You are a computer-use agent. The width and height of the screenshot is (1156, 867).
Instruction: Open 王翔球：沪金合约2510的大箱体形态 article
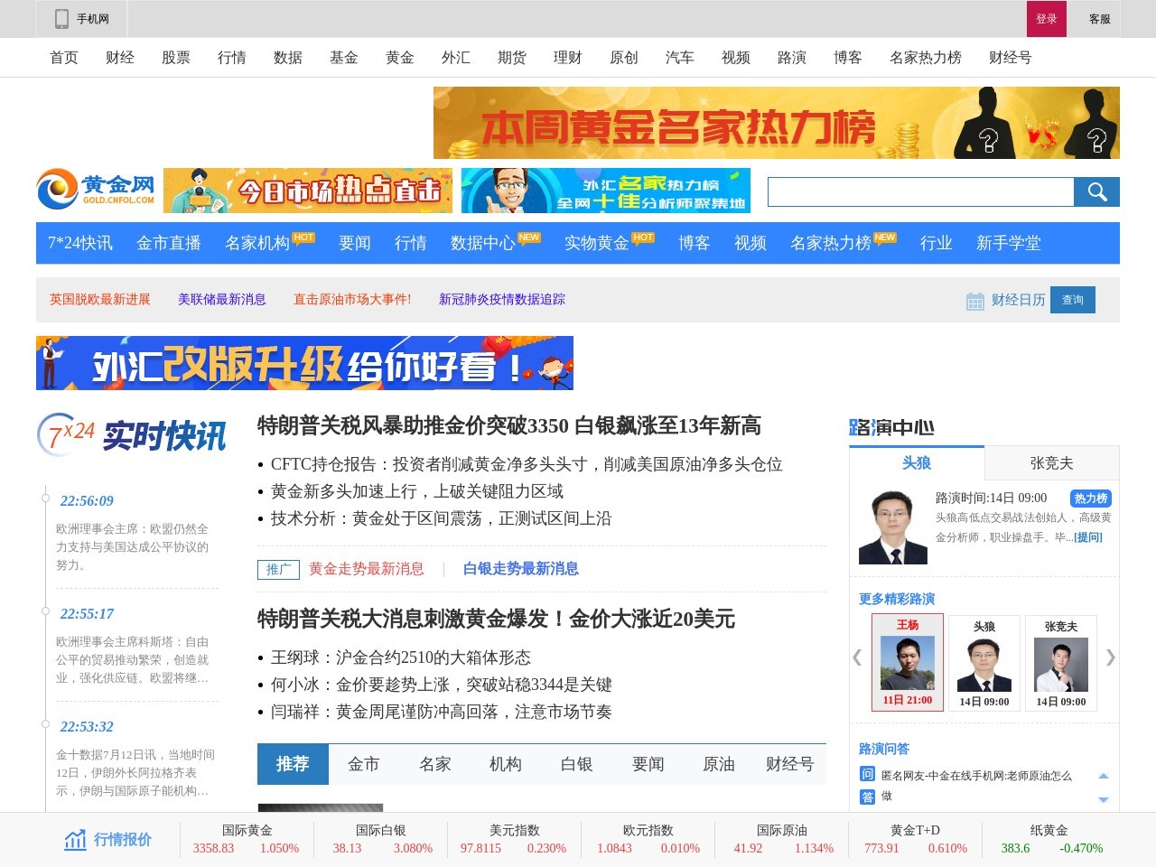click(401, 657)
